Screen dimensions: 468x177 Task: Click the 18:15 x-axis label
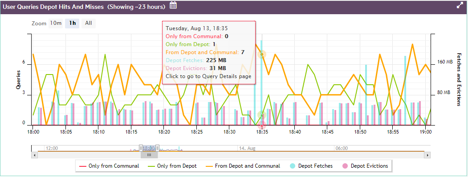(131, 131)
